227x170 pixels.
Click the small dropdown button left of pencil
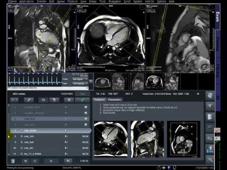point(14,100)
